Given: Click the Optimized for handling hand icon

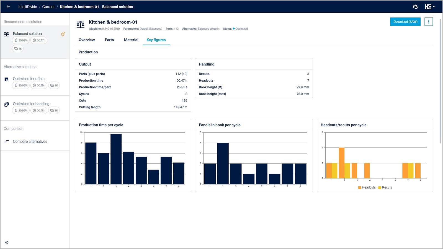Looking at the screenshot, I should [7, 104].
